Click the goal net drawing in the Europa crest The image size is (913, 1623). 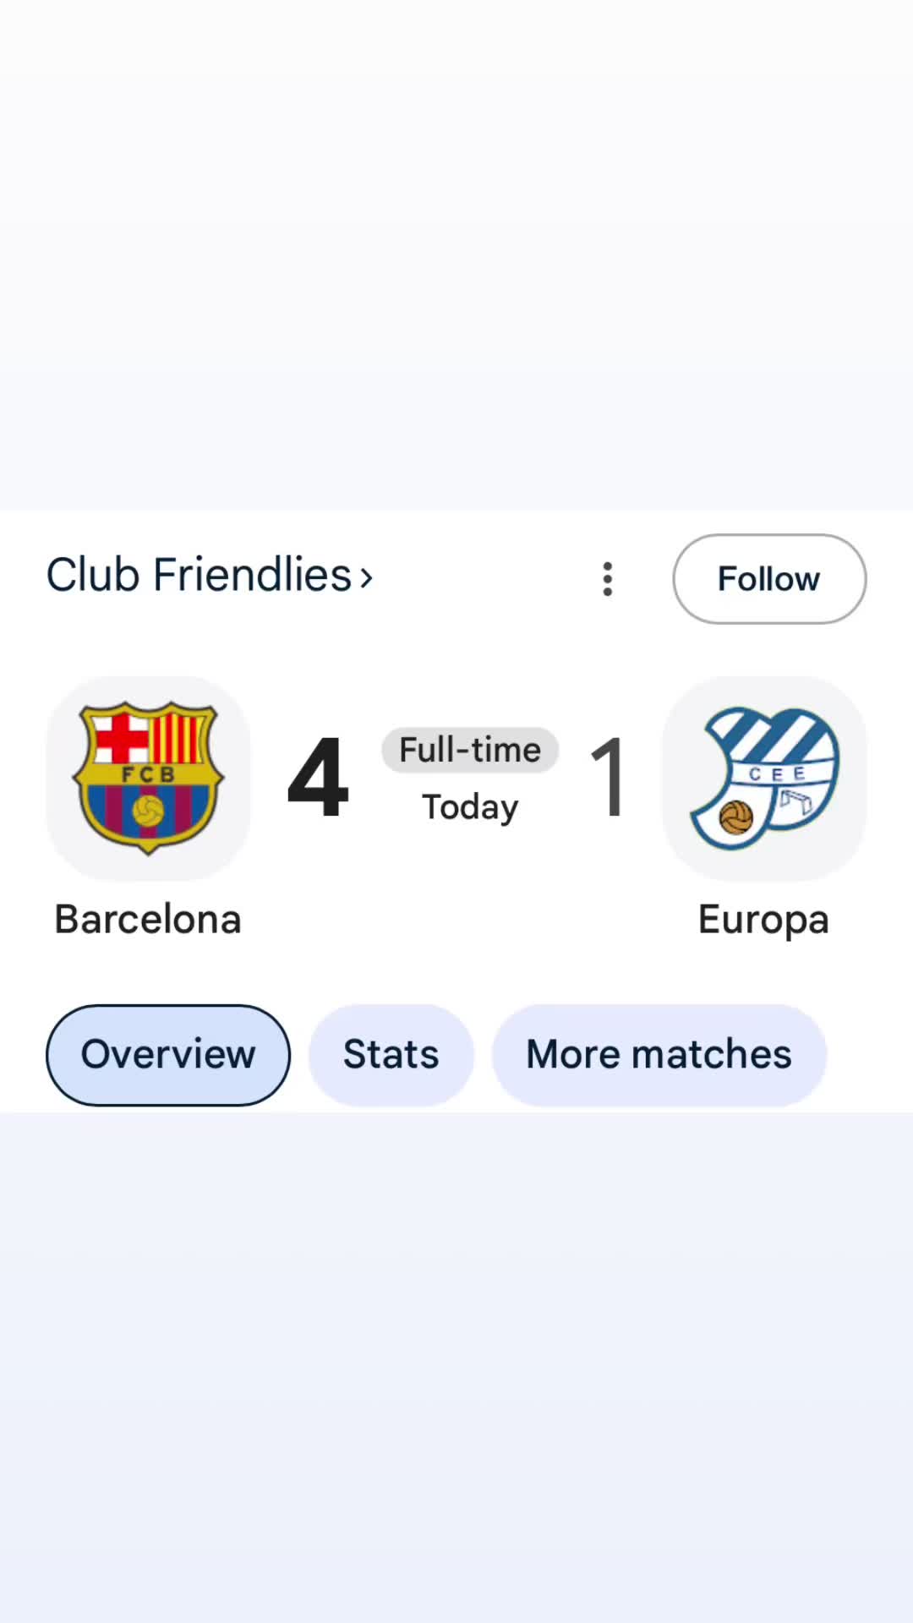795,801
